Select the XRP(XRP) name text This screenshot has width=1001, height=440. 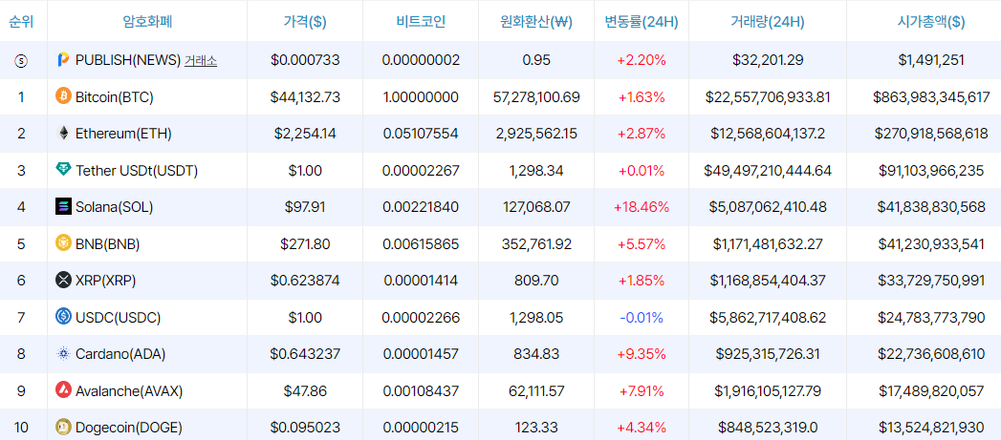(x=105, y=281)
